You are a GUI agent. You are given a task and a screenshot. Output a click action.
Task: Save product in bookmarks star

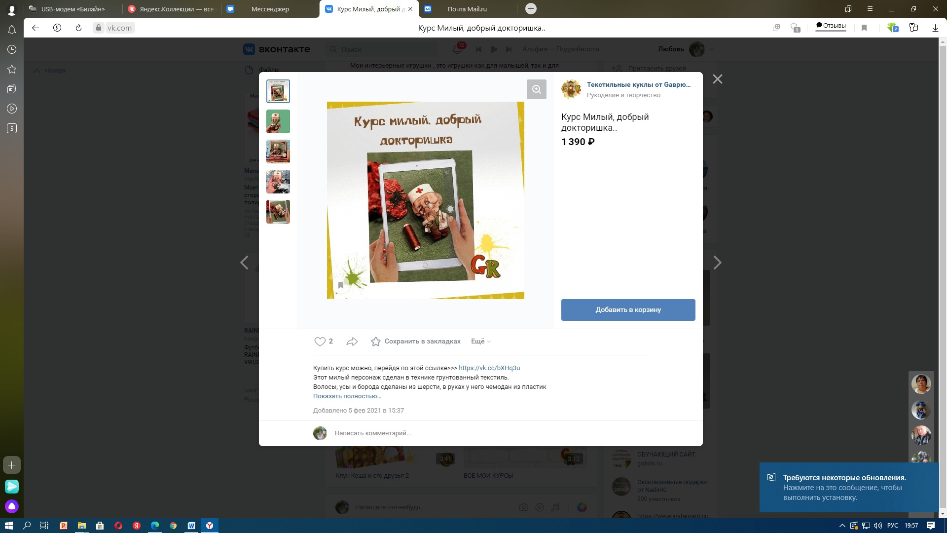(376, 341)
